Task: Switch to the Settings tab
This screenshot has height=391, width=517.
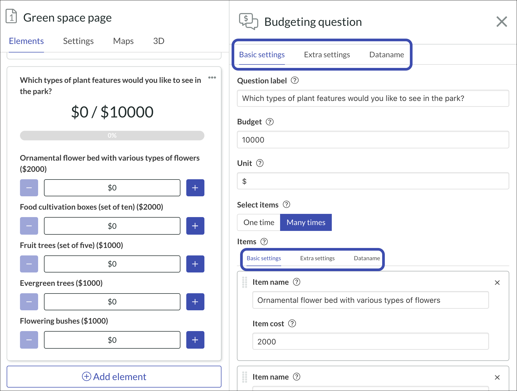Action: pos(78,41)
